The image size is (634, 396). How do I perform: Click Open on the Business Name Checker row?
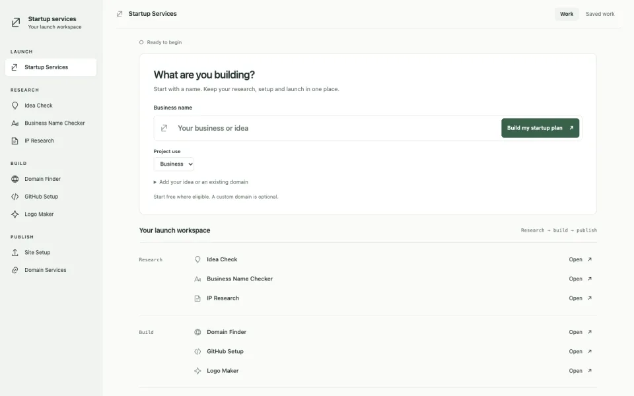(x=581, y=279)
